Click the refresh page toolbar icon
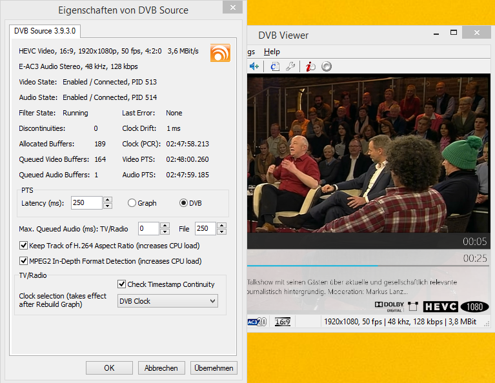 [275, 66]
